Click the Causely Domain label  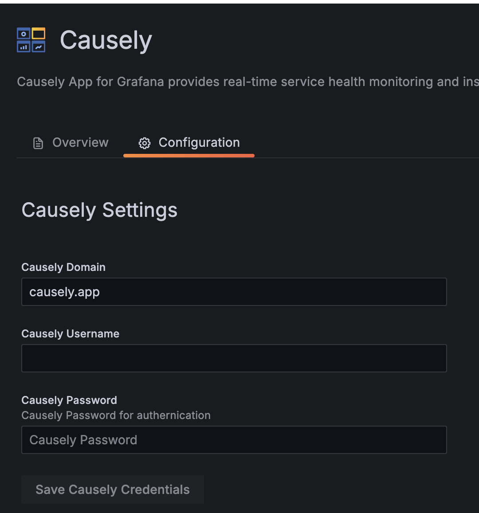[x=63, y=267]
